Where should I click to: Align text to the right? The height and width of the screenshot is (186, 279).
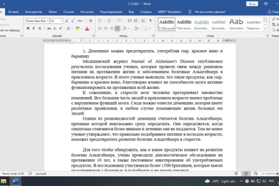coord(112,28)
